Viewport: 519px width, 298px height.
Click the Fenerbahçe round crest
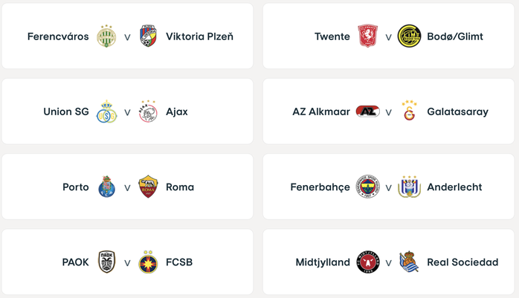point(368,187)
